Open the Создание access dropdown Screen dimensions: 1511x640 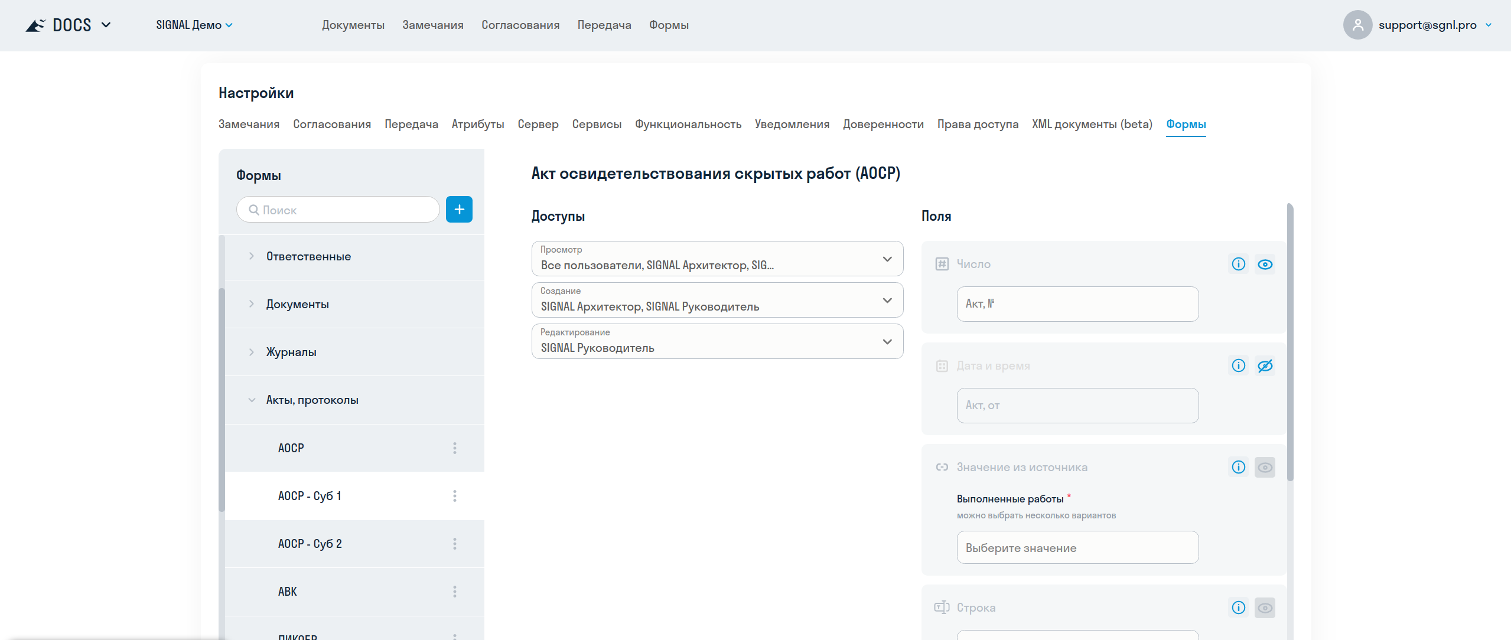point(717,300)
